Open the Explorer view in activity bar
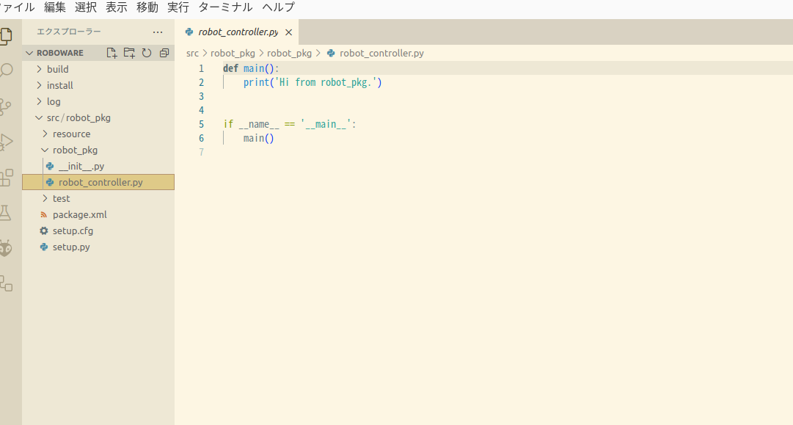 pyautogui.click(x=6, y=35)
